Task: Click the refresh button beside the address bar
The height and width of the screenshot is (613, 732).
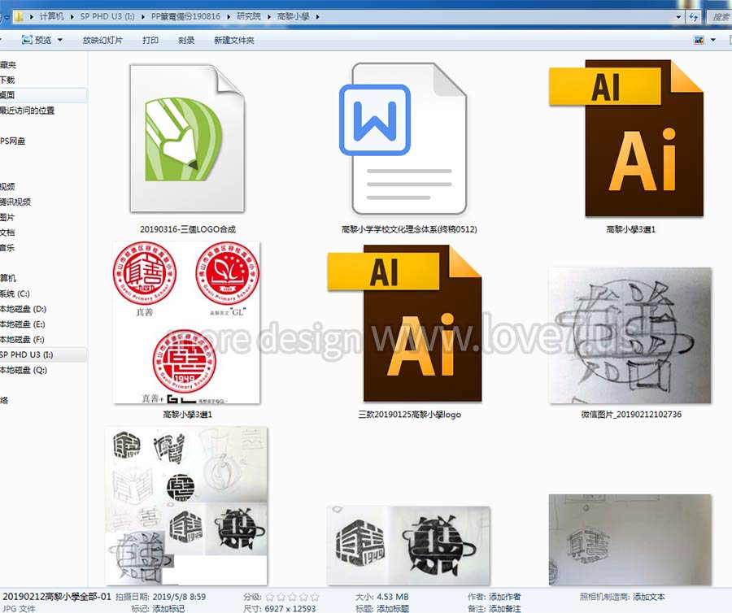Action: [x=694, y=17]
